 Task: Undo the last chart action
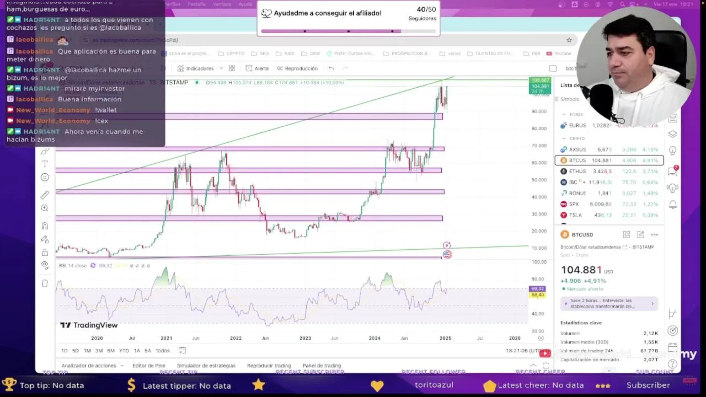[331, 68]
